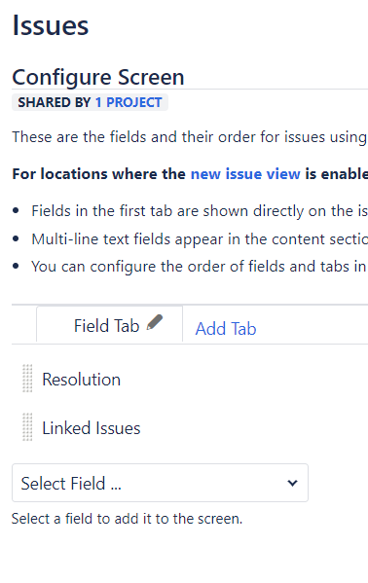This screenshot has height=583, width=368.
Task: Grab the drag handle next to Resolution
Action: [27, 379]
